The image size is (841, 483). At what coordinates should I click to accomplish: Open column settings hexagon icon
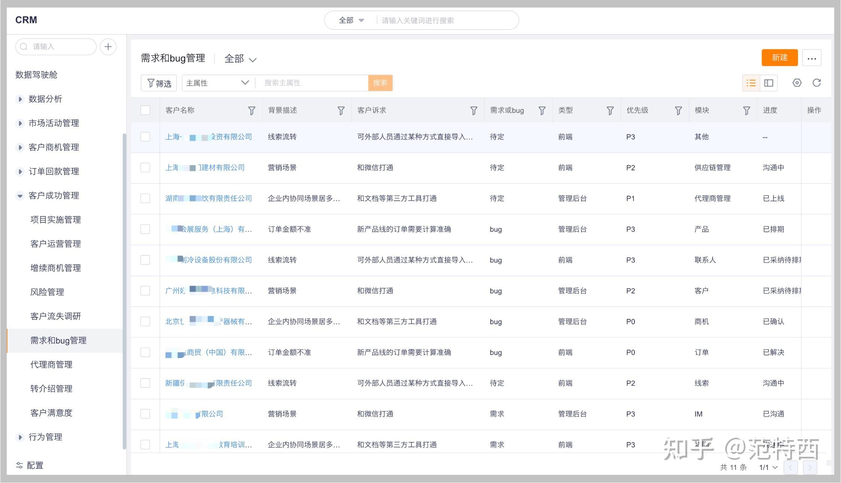tap(797, 83)
